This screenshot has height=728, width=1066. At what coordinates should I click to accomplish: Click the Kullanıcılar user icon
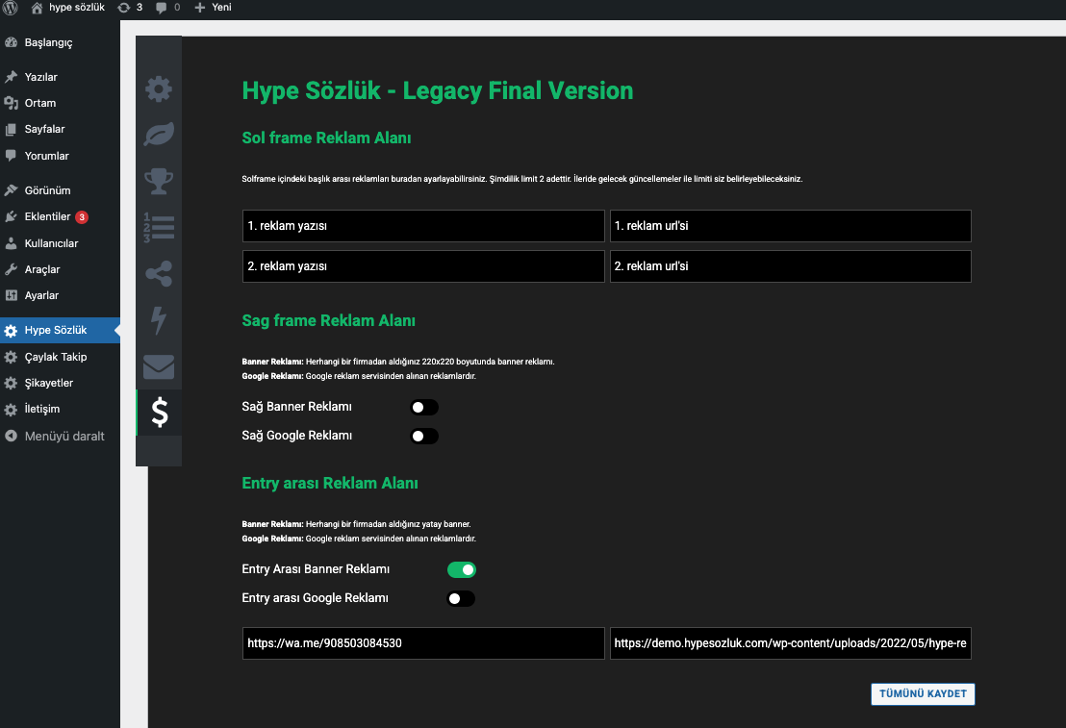11,243
